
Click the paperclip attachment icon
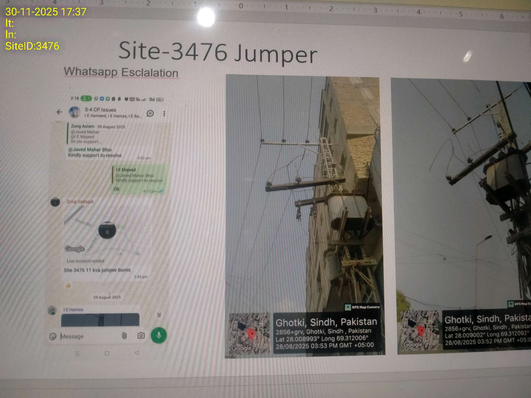tap(124, 336)
